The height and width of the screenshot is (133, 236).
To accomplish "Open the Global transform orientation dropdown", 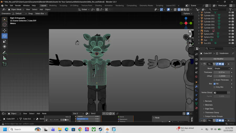I will click(84, 9).
